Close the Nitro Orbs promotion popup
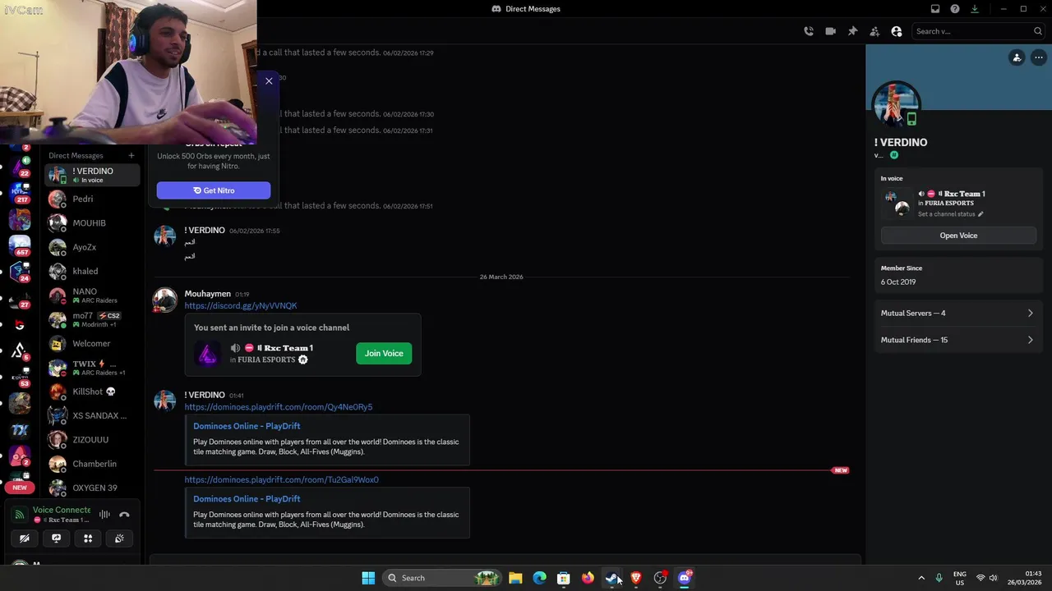This screenshot has height=591, width=1052. 269,81
